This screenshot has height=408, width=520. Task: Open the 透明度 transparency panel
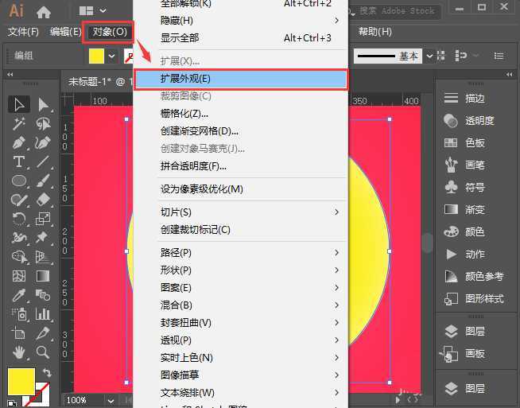click(469, 120)
